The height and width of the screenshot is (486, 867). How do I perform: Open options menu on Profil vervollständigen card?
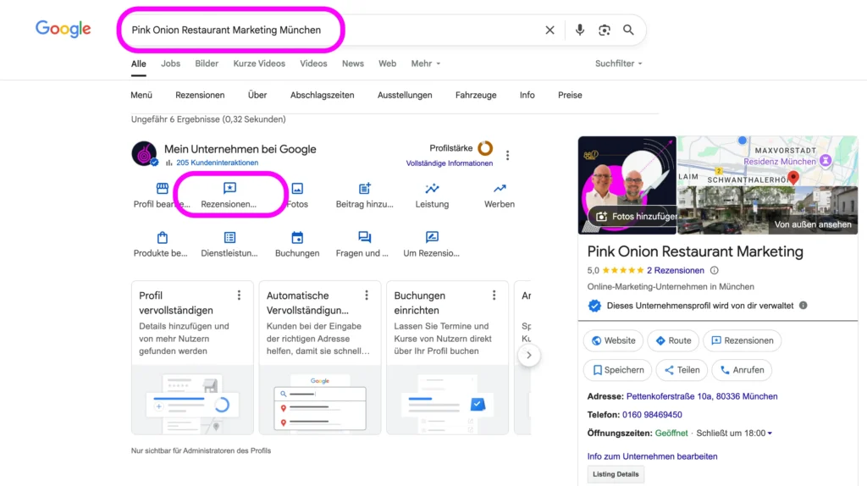coord(239,295)
